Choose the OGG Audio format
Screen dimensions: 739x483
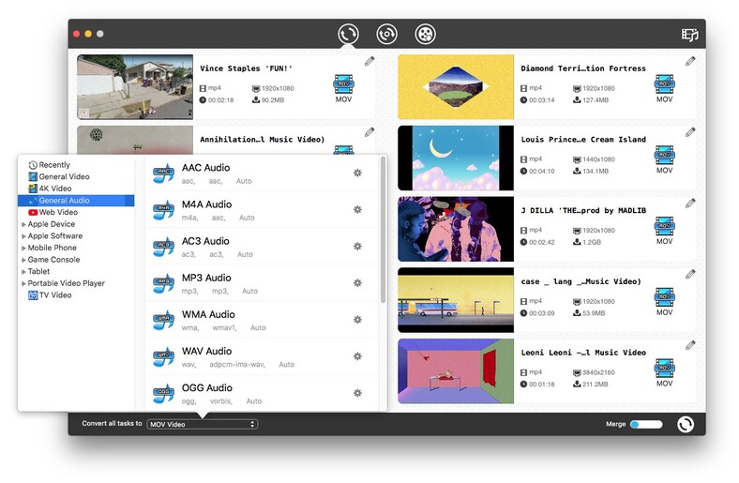[262, 394]
